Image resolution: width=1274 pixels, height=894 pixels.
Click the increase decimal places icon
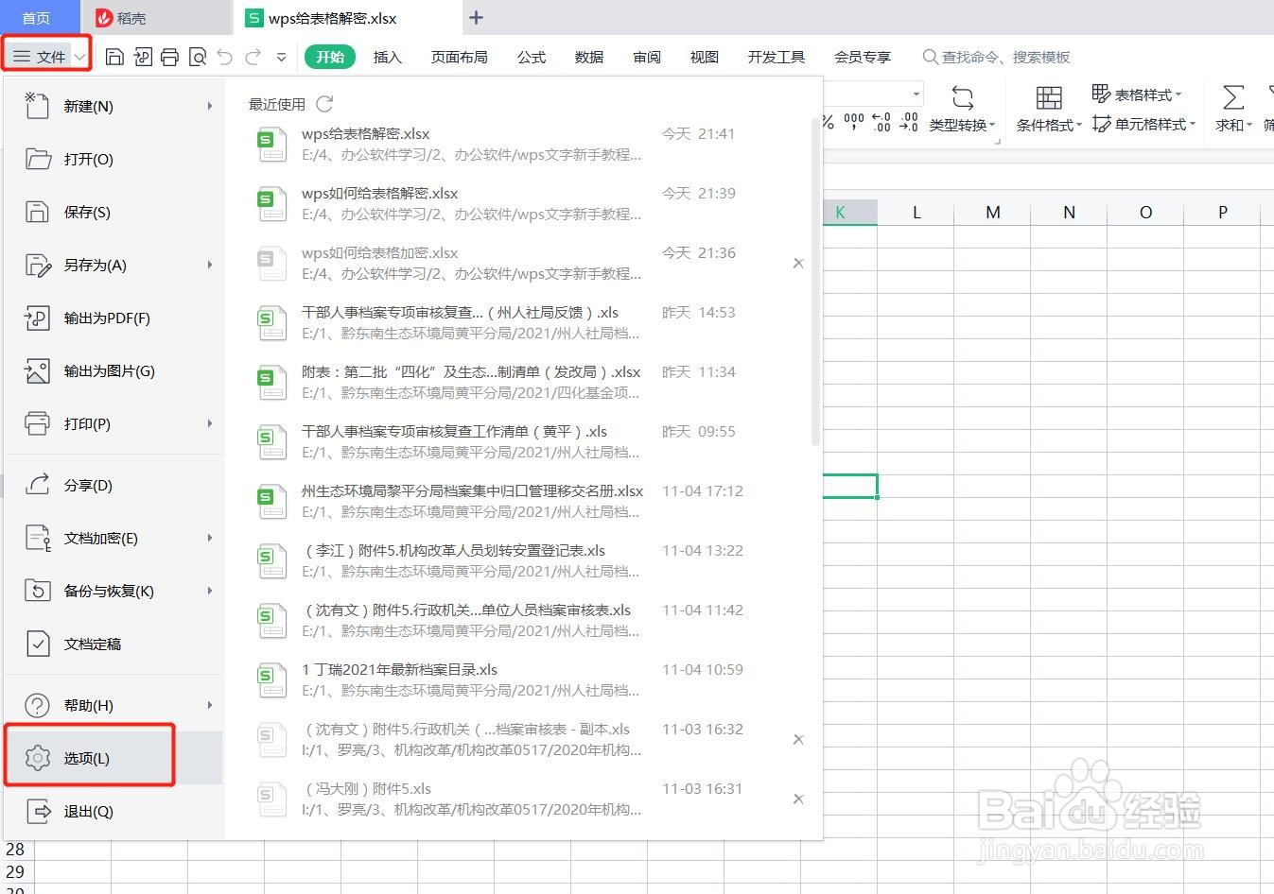(881, 122)
